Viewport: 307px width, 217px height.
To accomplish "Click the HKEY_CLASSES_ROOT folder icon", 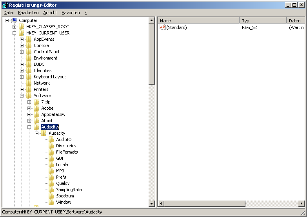I will pyautogui.click(x=22, y=27).
